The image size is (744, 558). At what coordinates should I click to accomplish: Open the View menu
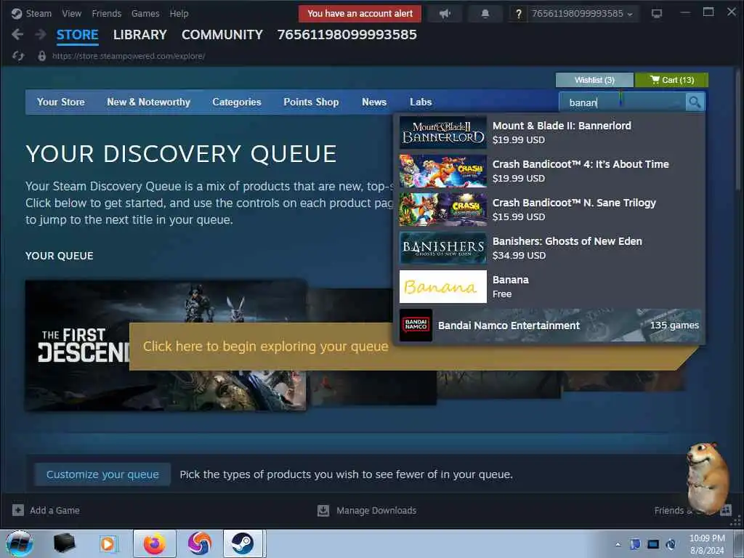(72, 13)
